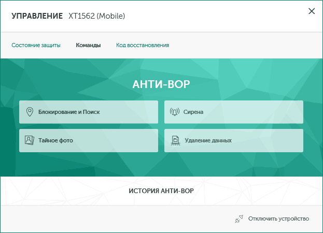Click the Отключить устройство link text

tap(278, 219)
